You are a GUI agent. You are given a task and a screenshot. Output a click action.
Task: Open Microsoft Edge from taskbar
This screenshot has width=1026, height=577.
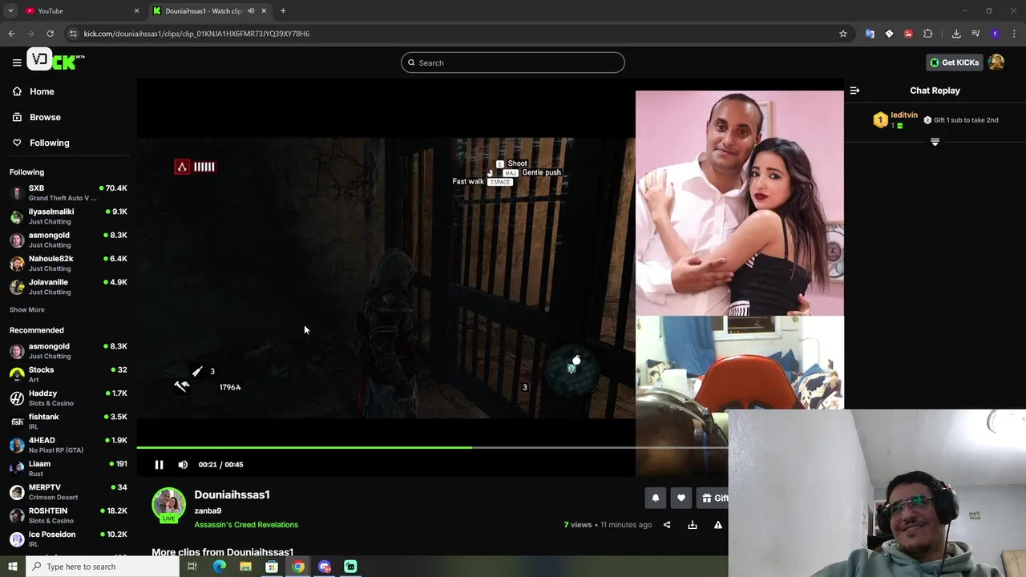tap(219, 567)
